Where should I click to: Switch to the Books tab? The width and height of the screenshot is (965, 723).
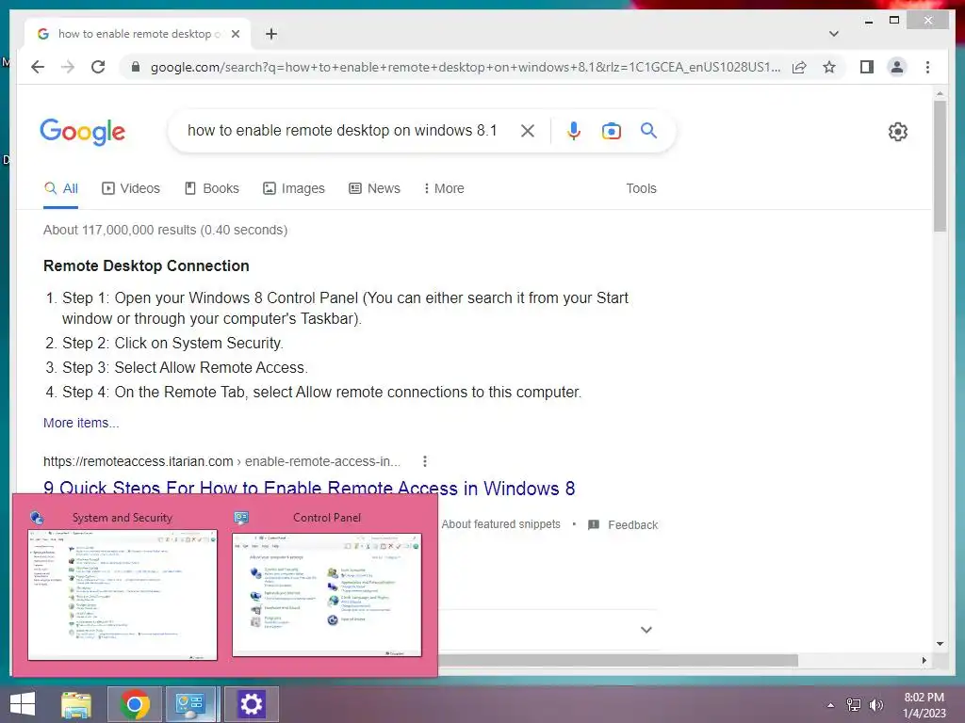[x=212, y=188]
